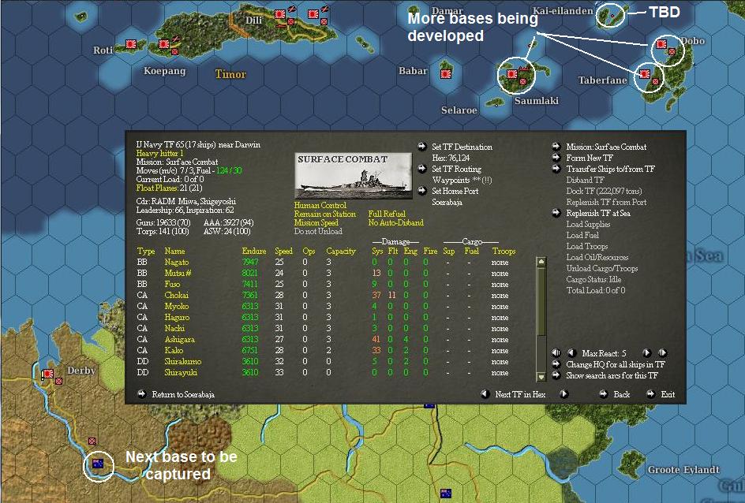Click the Load Supplies label
745x503 pixels.
point(588,224)
